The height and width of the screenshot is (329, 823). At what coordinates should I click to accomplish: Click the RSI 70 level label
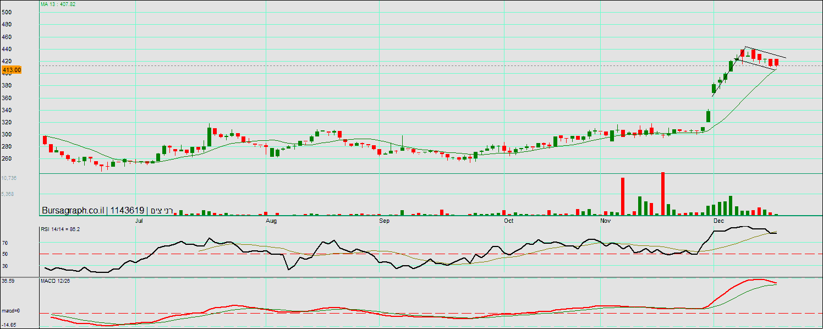[x=5, y=243]
